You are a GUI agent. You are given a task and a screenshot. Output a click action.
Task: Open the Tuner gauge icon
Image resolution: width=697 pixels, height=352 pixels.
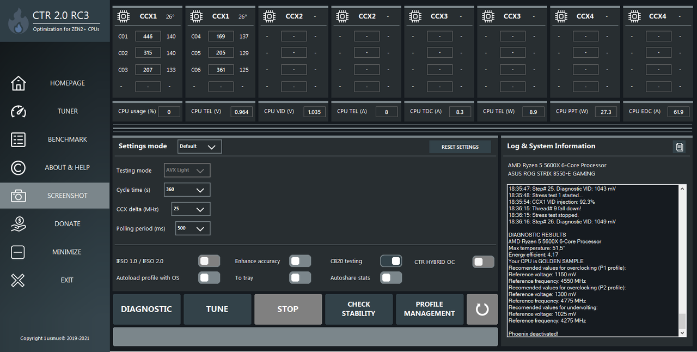pyautogui.click(x=18, y=111)
